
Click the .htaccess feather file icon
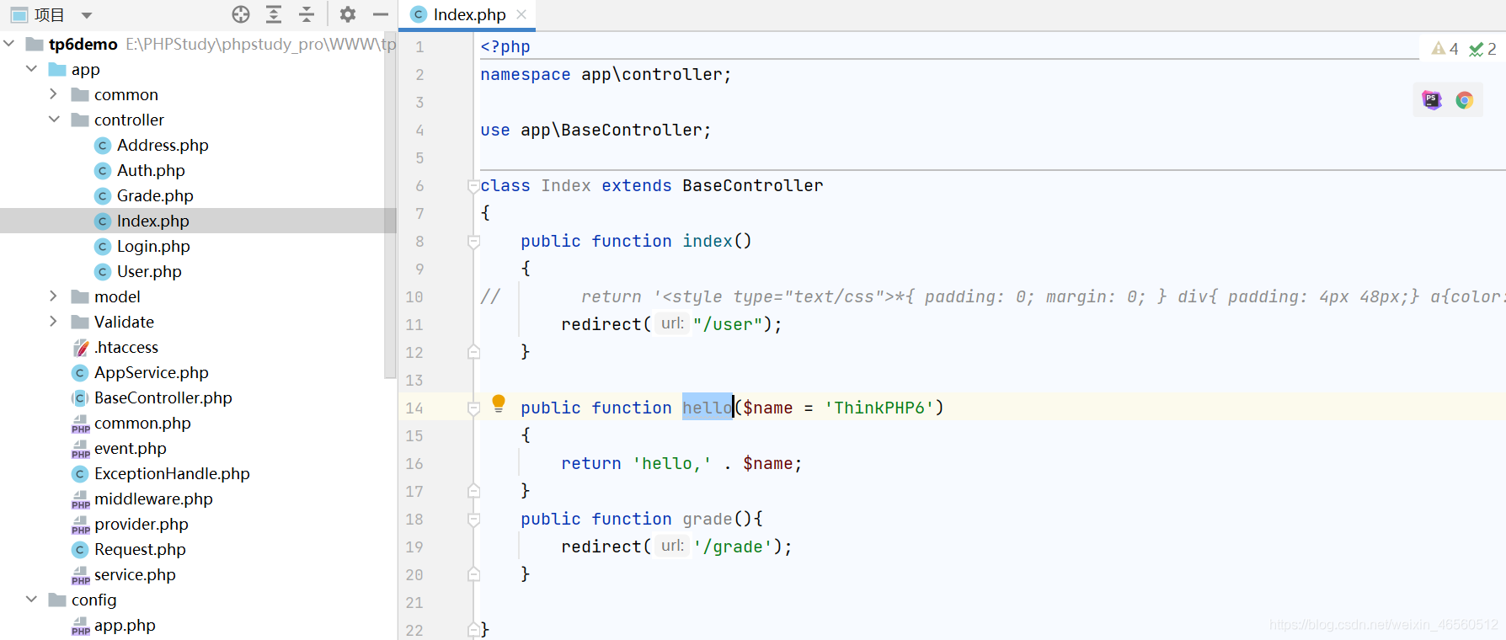tap(81, 347)
